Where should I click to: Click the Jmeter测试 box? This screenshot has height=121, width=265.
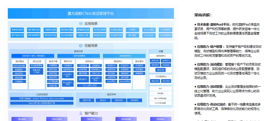149,30
